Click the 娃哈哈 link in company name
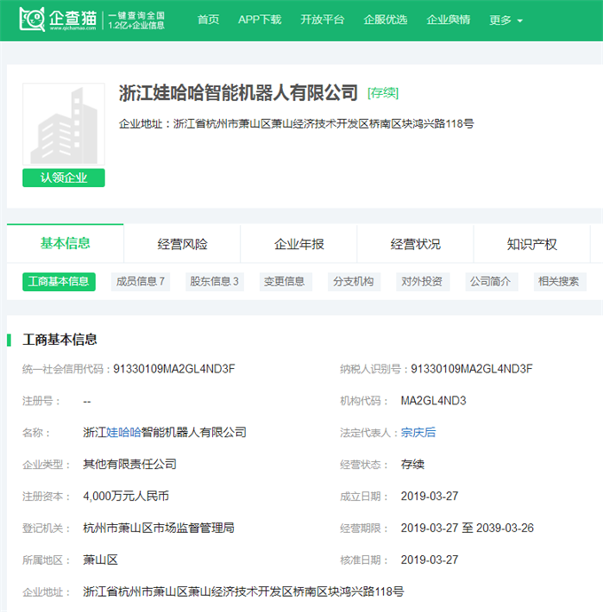This screenshot has height=612, width=603. click(124, 433)
